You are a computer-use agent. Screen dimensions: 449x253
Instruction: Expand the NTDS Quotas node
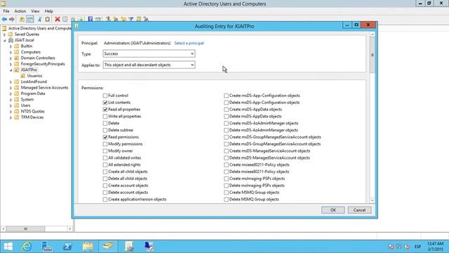pos(11,112)
